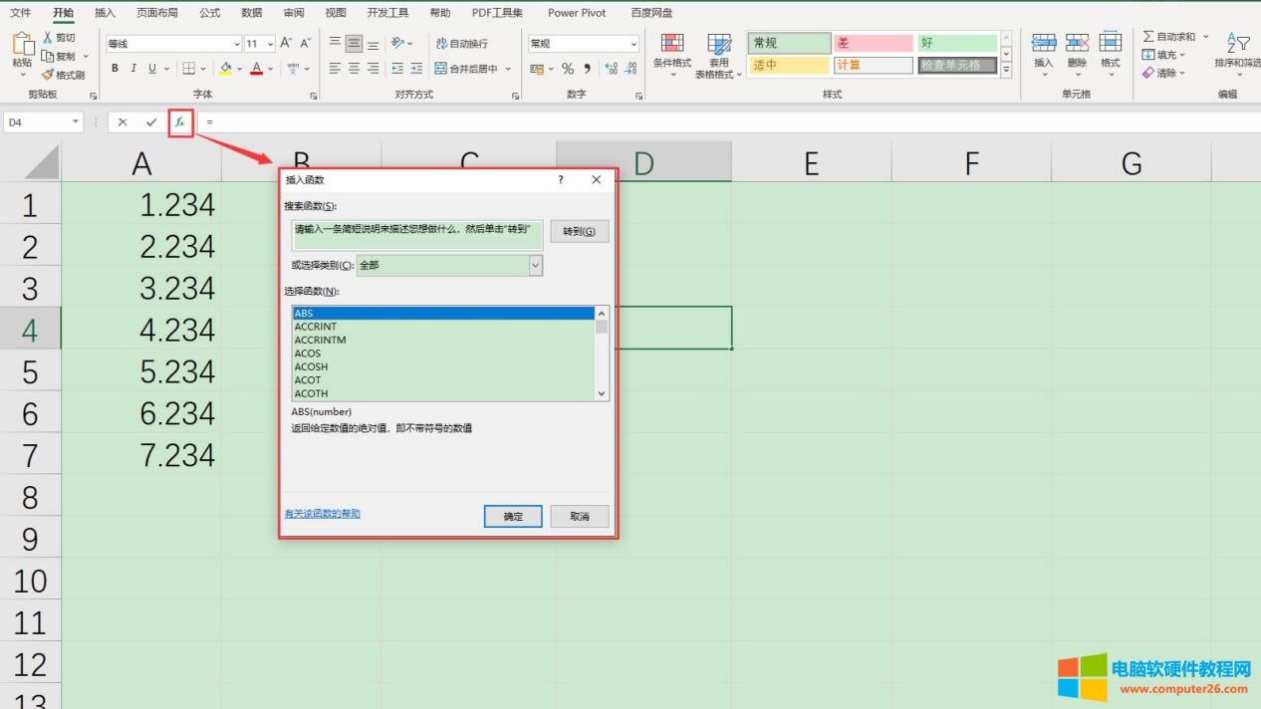Click the fx Insert Function icon
Screen dimensions: 1261x709
pos(180,121)
